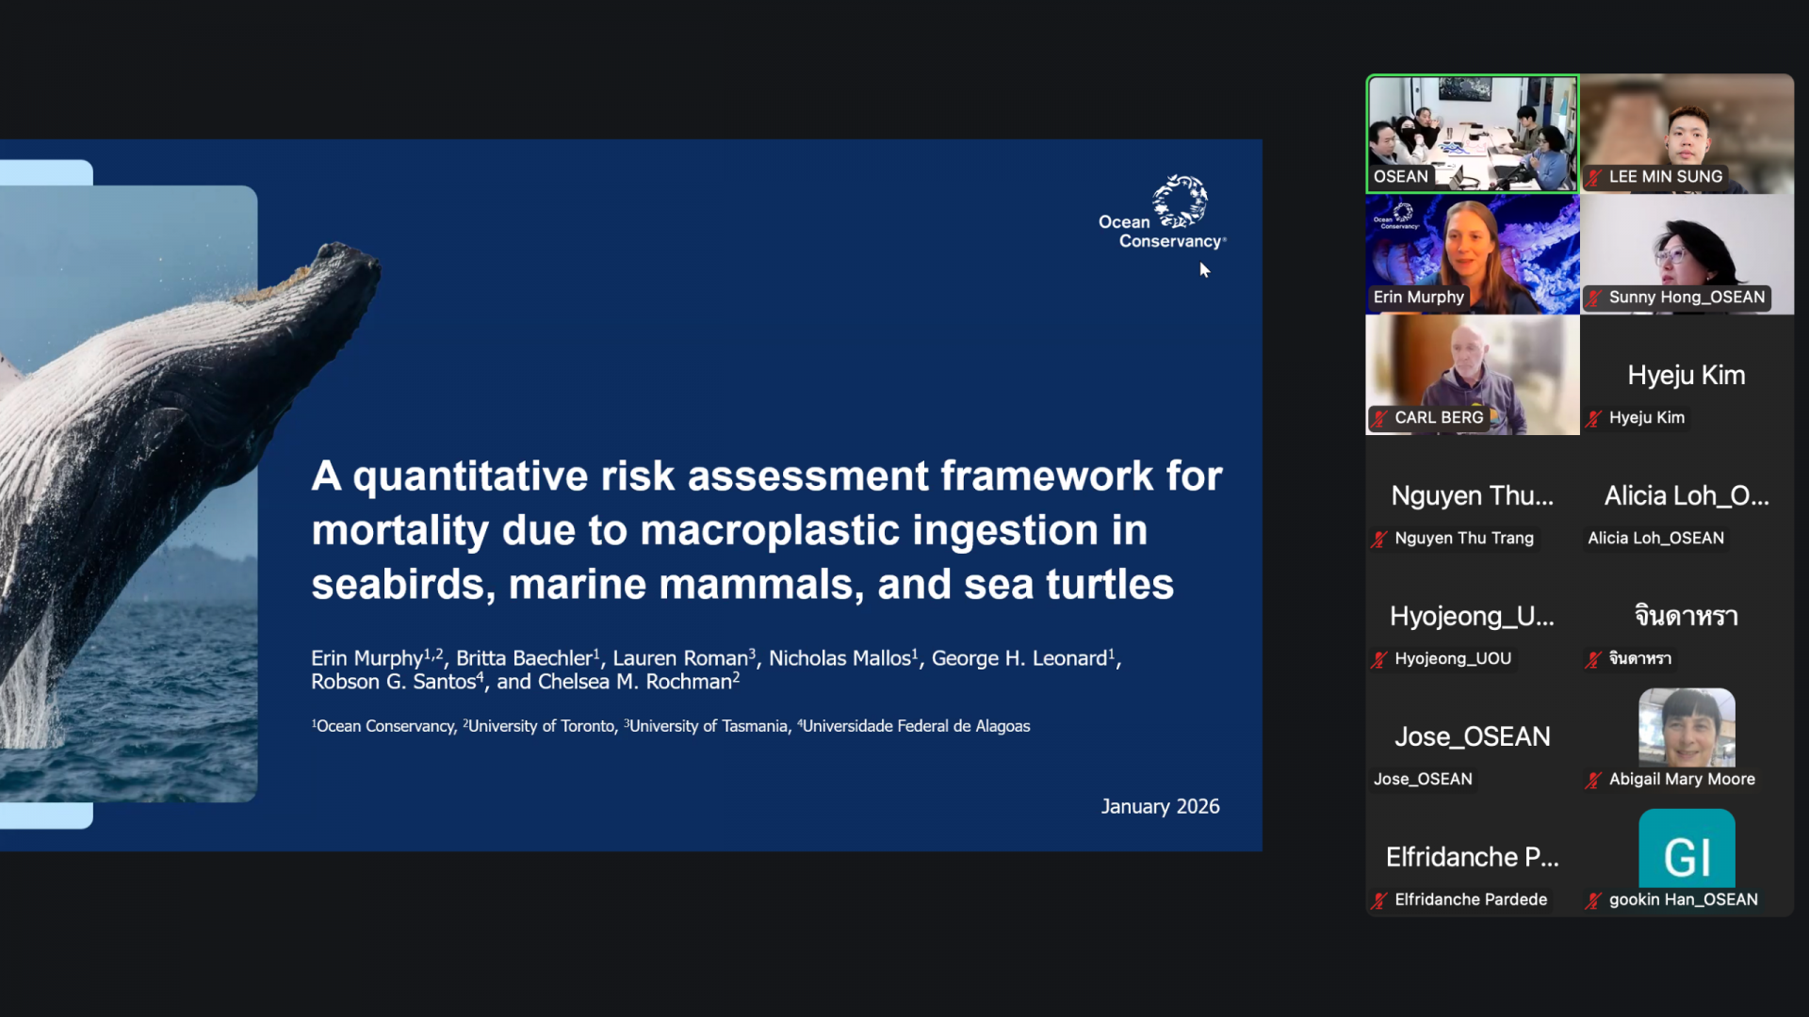
Task: Click the slide title about macroplastic ingestion
Action: click(x=766, y=529)
